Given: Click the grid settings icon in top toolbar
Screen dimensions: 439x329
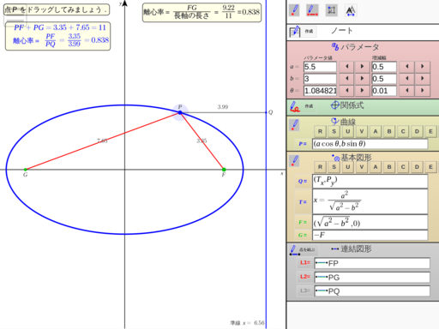Looking at the screenshot, I should coord(332,10).
